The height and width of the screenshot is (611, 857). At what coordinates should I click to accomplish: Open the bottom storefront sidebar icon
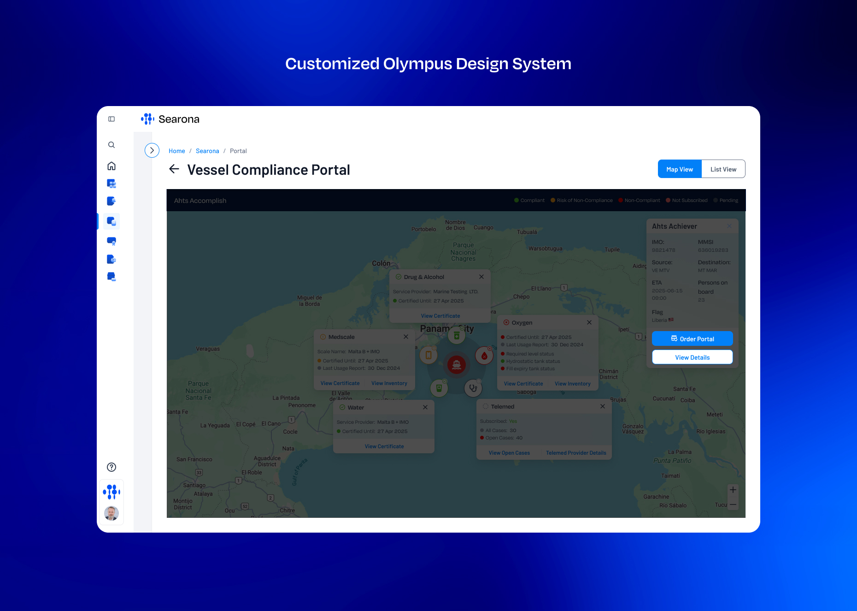click(x=112, y=277)
